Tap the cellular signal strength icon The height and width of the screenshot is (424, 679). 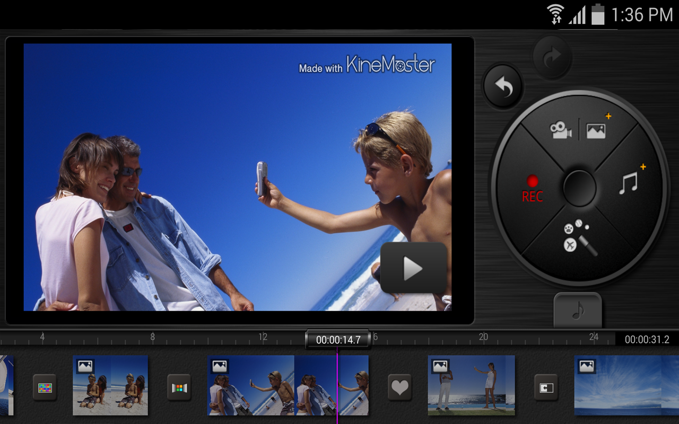578,15
